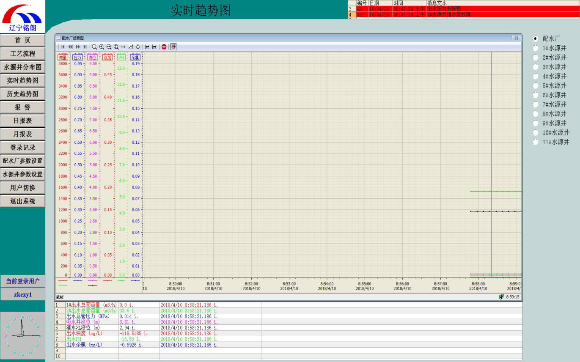Jump to last record in trend toolbar
The width and height of the screenshot is (580, 362).
(x=85, y=47)
